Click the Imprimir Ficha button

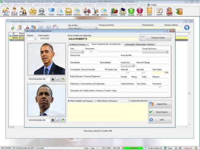[x=160, y=104]
